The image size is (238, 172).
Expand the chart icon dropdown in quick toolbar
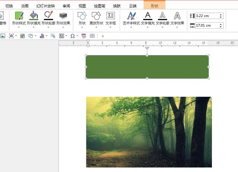click(x=46, y=36)
